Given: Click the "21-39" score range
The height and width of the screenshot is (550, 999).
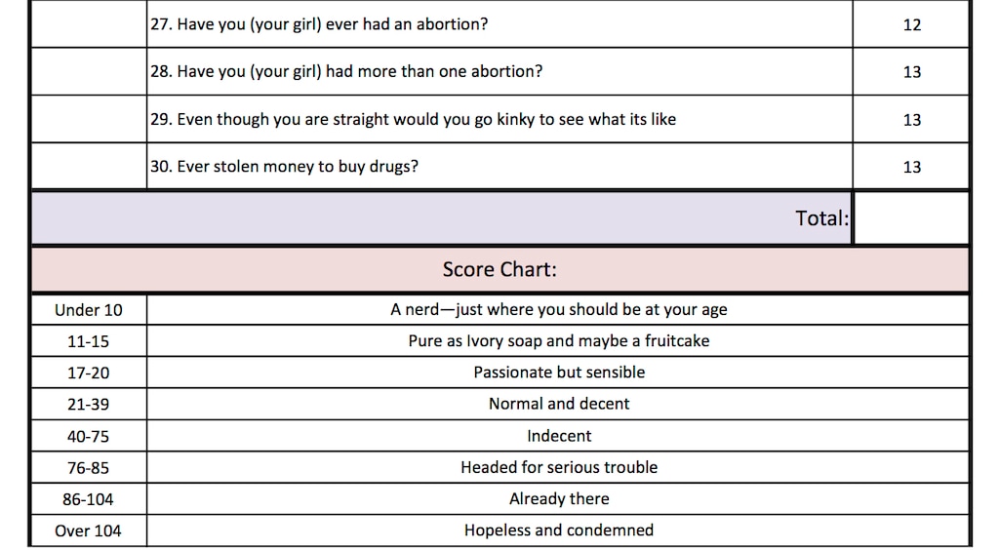Looking at the screenshot, I should pyautogui.click(x=89, y=404).
